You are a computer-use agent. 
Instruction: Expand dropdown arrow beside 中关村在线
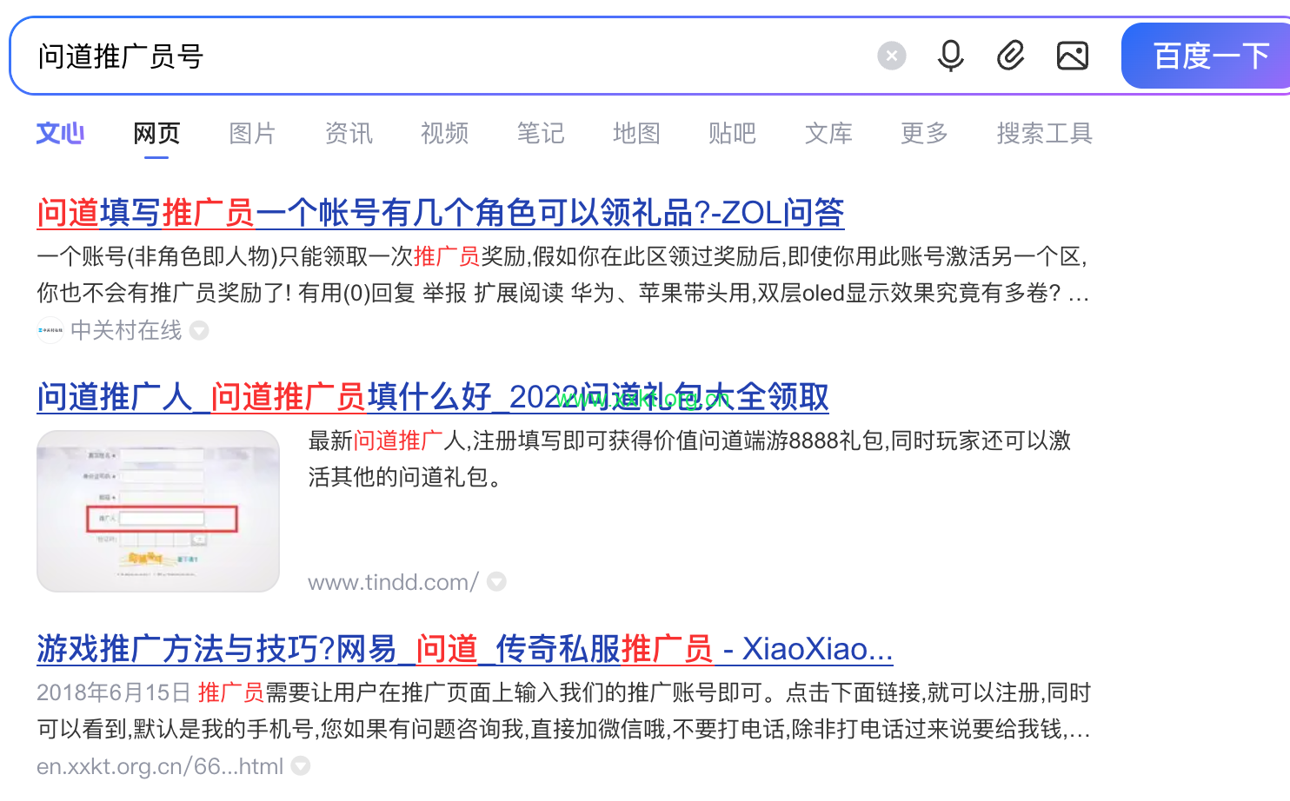(x=199, y=330)
